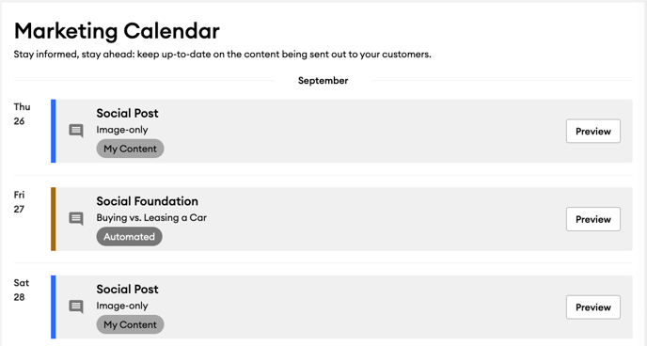Image resolution: width=647 pixels, height=346 pixels.
Task: Click the Marketing Calendar heading
Action: (x=117, y=31)
